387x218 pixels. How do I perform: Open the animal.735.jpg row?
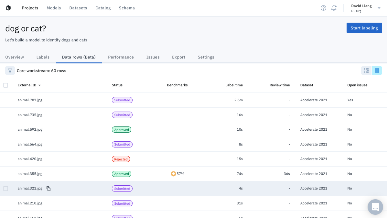click(193, 115)
